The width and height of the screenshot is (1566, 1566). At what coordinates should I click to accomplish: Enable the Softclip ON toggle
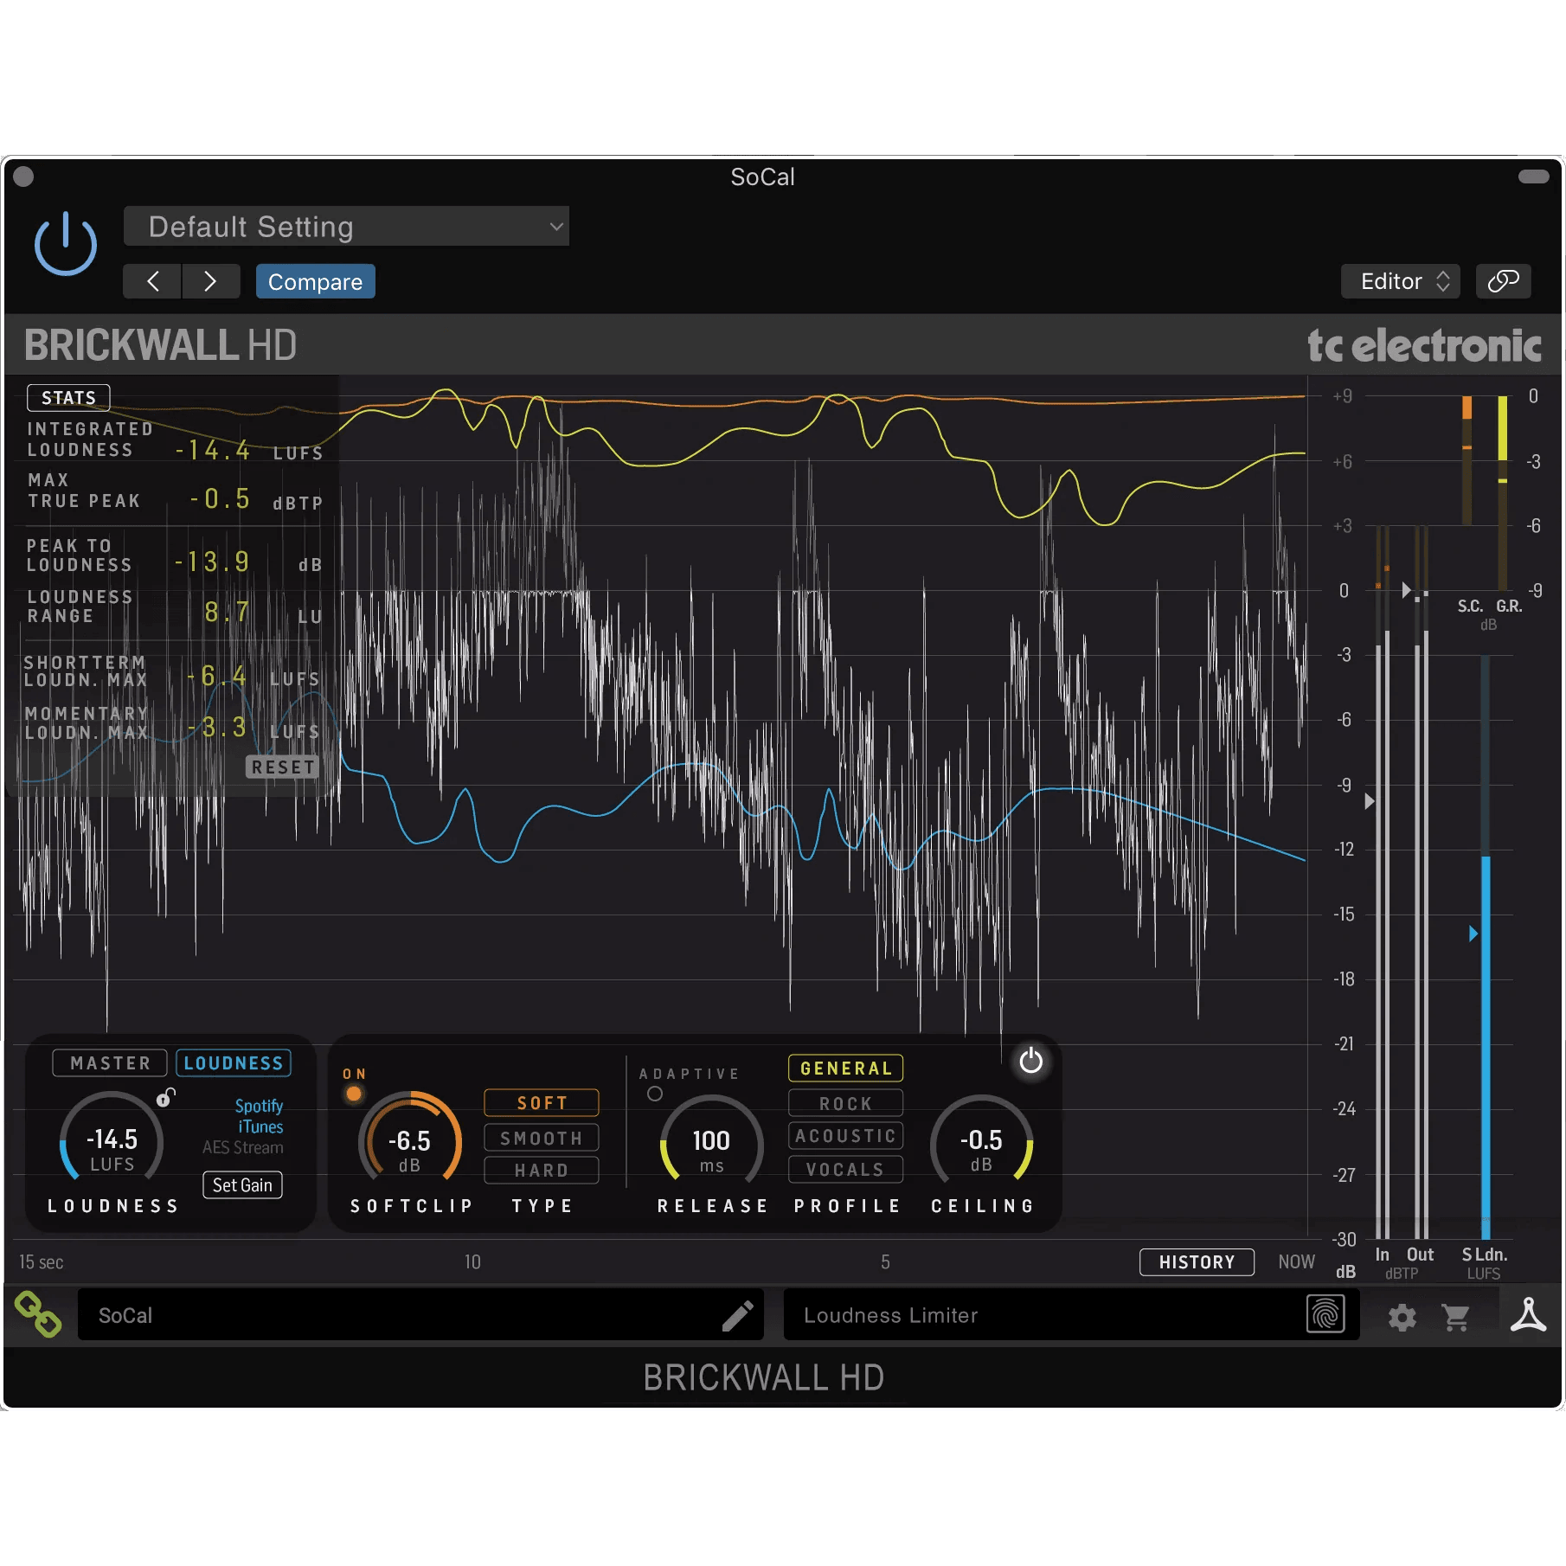pyautogui.click(x=353, y=1093)
